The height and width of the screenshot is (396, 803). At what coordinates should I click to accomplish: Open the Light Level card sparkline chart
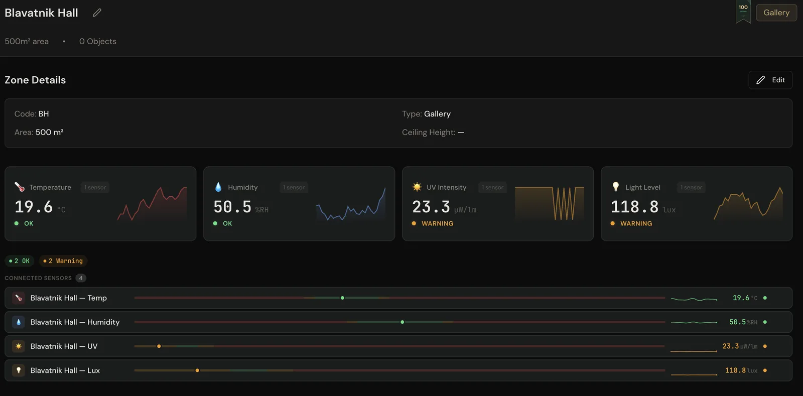tap(748, 203)
